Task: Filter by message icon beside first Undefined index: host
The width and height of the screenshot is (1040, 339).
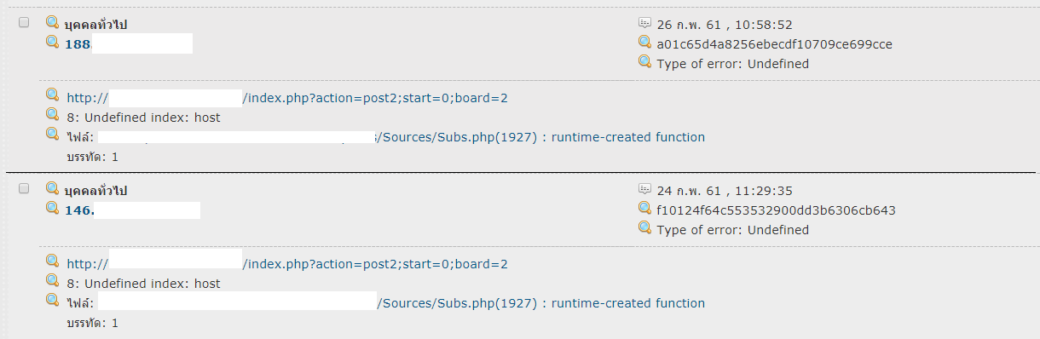Action: pyautogui.click(x=53, y=115)
